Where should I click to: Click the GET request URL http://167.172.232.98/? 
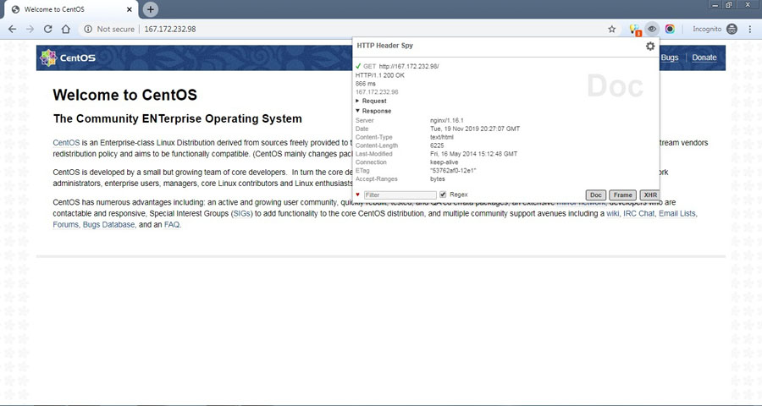[x=409, y=66]
